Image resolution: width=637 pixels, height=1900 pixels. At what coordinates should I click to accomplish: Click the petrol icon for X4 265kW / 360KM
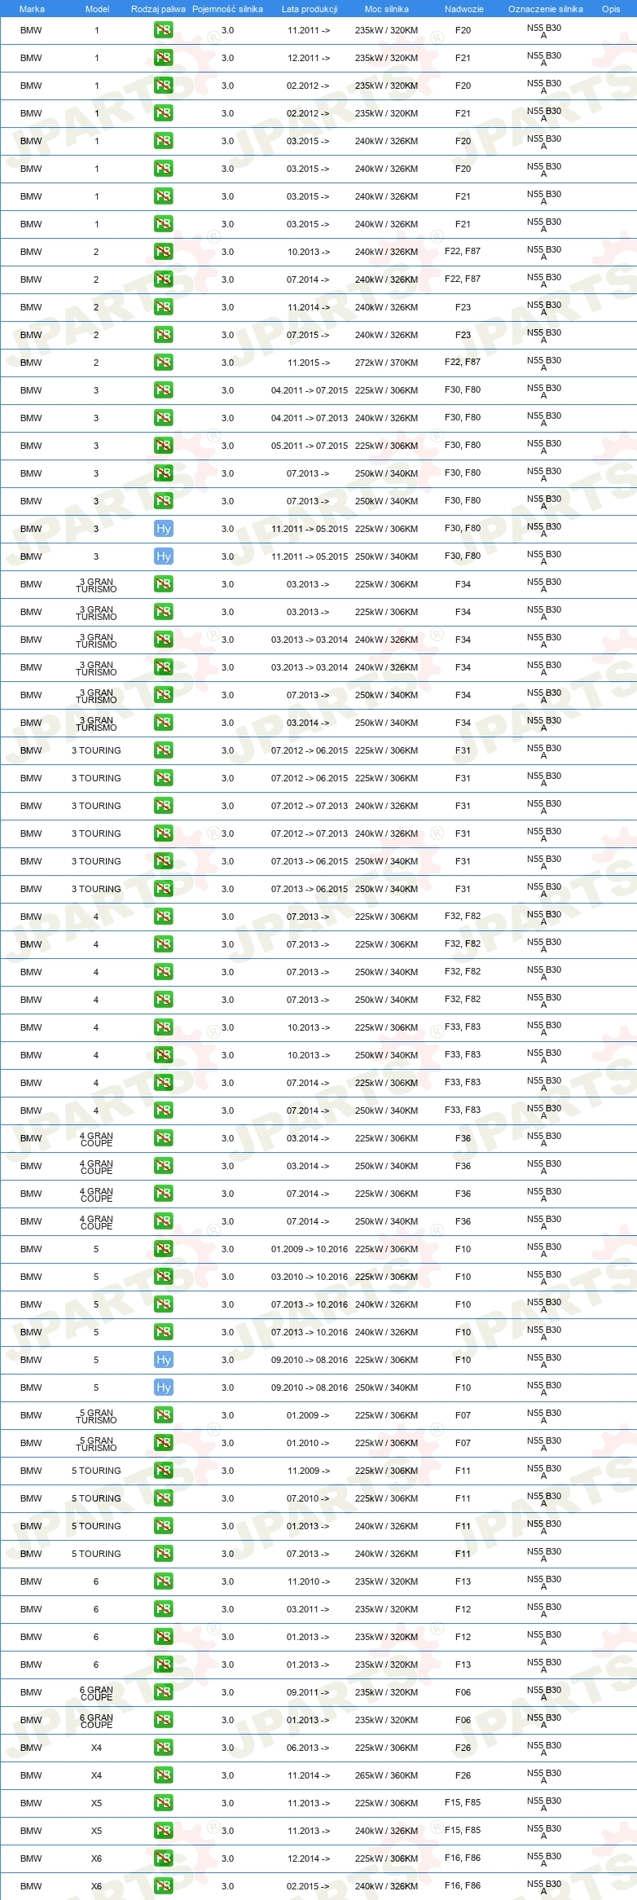coord(163,1775)
